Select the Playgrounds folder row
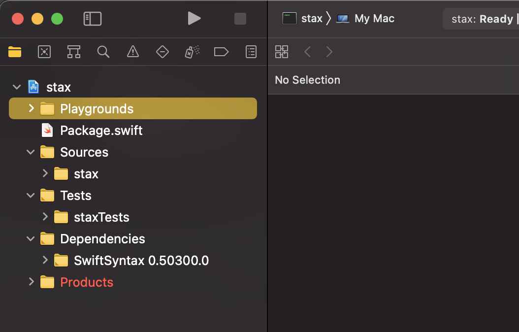Viewport: 519px width, 332px height. click(x=133, y=108)
